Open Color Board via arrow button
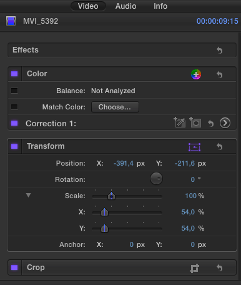Viewport: 241px width, 285px height. (x=225, y=123)
